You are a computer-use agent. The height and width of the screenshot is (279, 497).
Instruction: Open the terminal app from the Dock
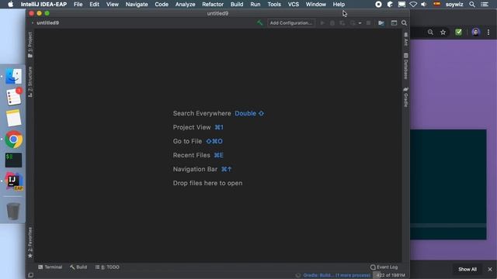coord(14,160)
